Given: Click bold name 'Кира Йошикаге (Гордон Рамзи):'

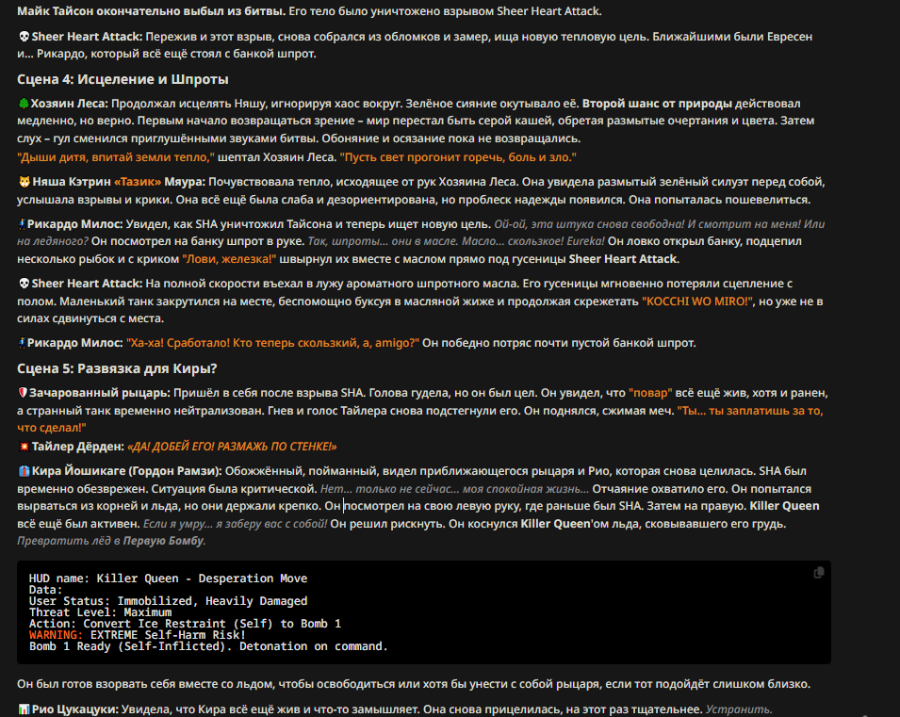Looking at the screenshot, I should (x=127, y=471).
